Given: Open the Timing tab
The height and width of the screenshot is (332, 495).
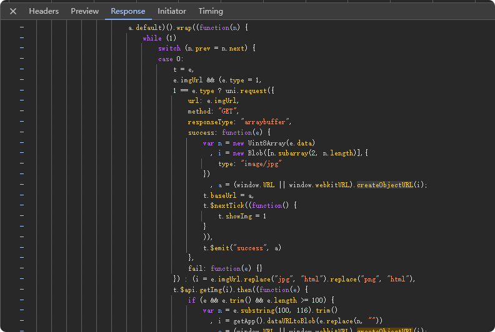Looking at the screenshot, I should pos(211,11).
